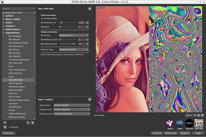Click the G'MIC title bar app icon

click(2, 2)
